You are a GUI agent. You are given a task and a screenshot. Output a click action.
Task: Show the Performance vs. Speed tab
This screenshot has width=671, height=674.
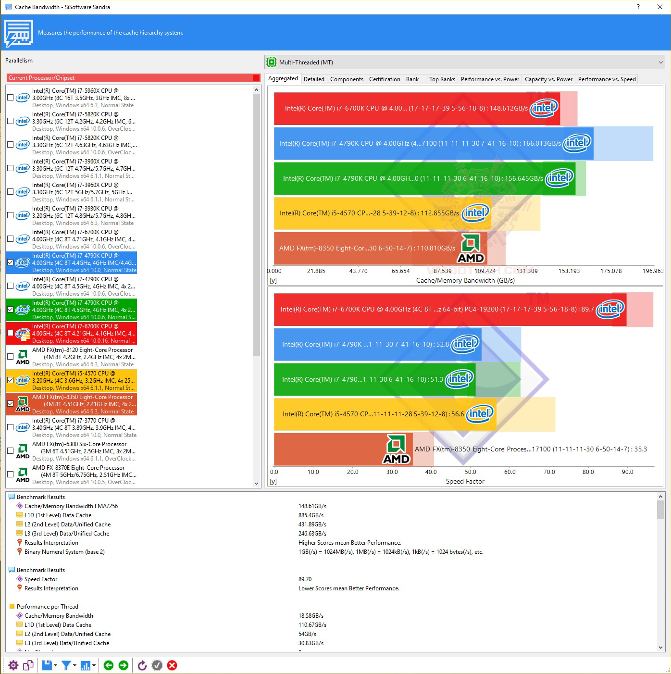(607, 79)
